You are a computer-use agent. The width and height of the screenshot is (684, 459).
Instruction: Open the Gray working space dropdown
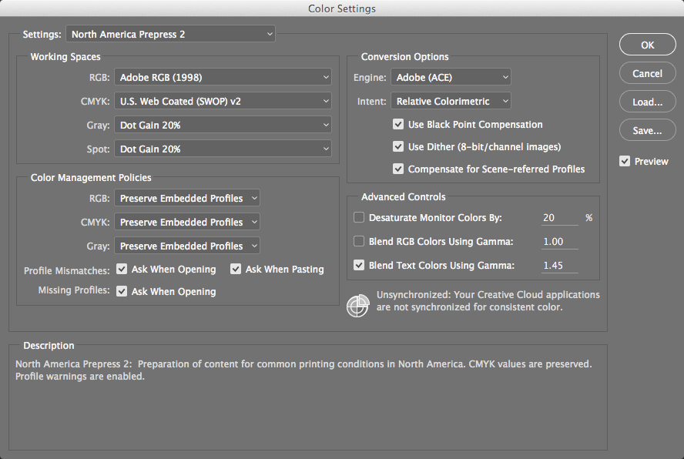pos(223,125)
